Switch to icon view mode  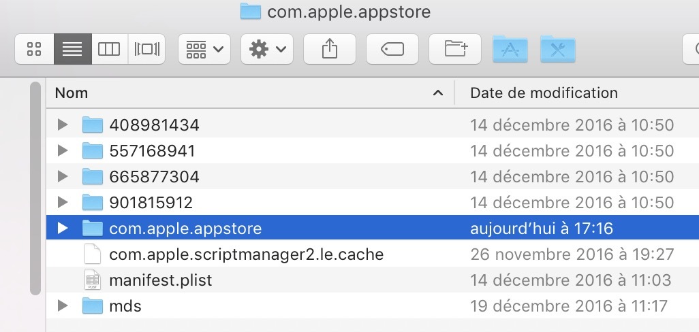[x=34, y=49]
